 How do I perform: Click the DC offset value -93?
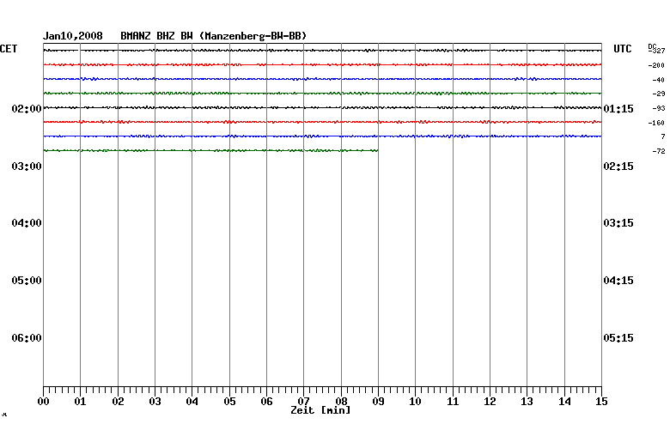point(659,108)
